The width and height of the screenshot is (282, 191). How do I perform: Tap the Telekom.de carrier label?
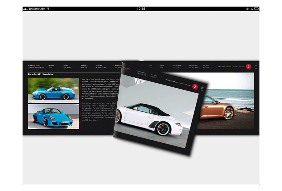(x=37, y=9)
